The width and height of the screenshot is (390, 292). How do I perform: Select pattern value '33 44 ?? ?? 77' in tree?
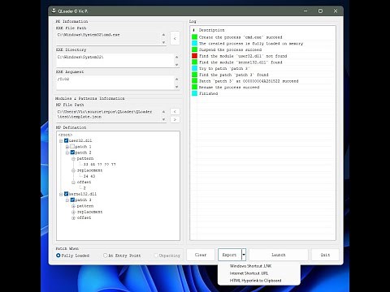pos(99,165)
